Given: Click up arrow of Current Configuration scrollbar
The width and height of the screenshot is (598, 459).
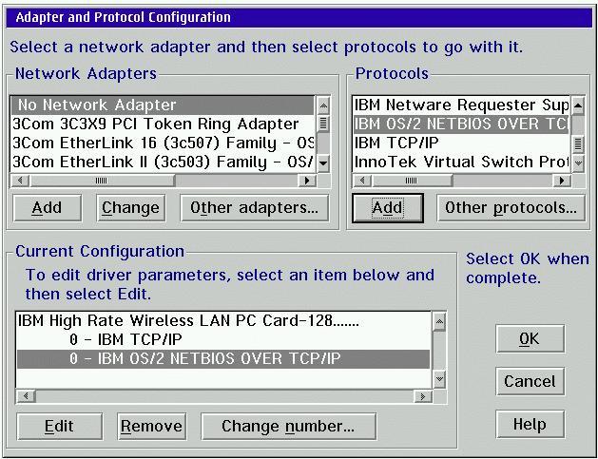Looking at the screenshot, I should (x=440, y=322).
